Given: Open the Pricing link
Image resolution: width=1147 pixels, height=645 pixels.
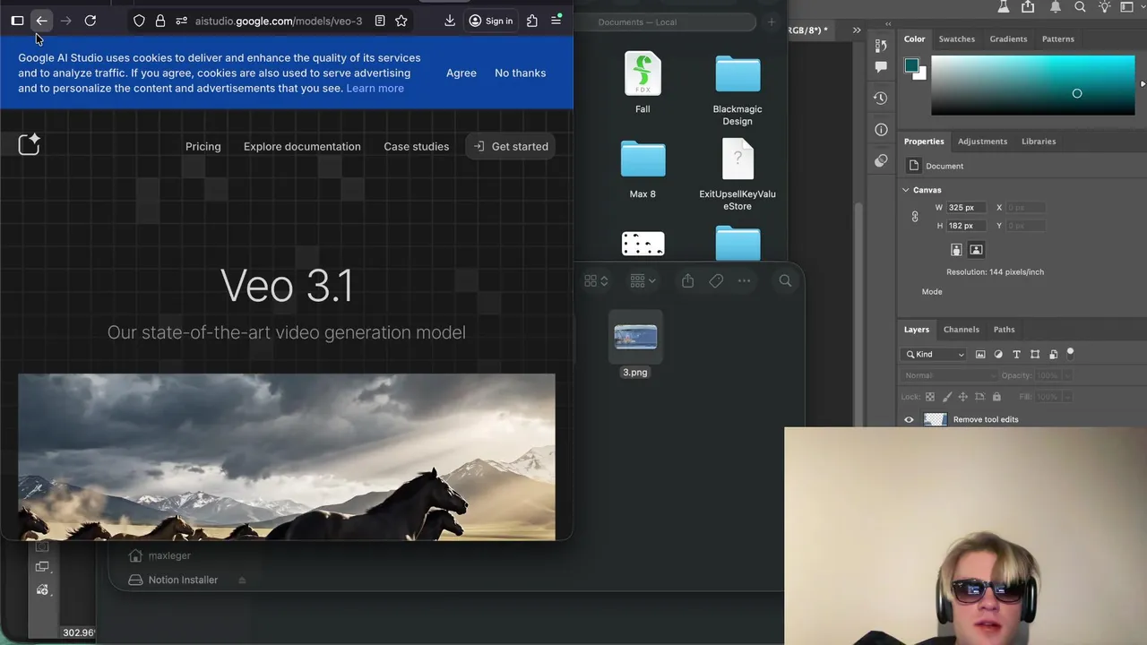Looking at the screenshot, I should (x=203, y=146).
